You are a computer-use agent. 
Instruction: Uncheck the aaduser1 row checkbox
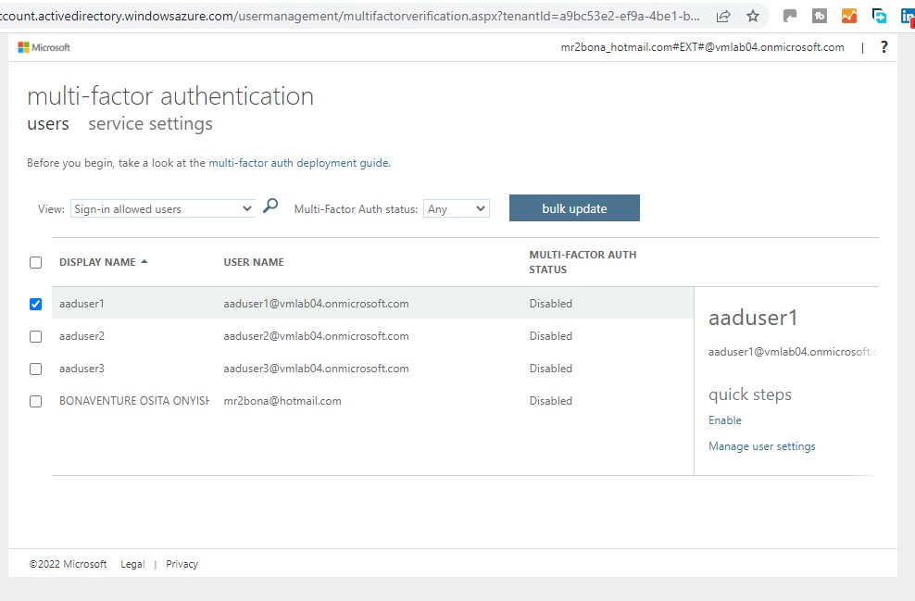(x=35, y=304)
